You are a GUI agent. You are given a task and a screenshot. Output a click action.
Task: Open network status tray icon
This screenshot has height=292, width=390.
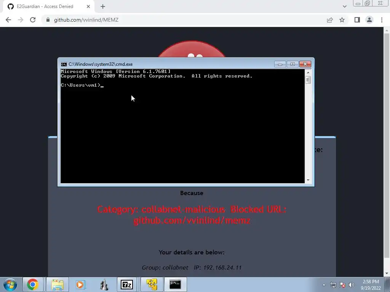[333, 285]
